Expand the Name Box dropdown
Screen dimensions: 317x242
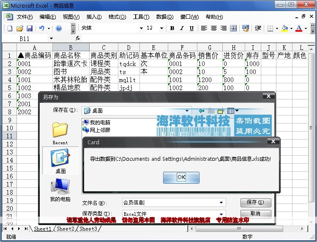[51, 38]
